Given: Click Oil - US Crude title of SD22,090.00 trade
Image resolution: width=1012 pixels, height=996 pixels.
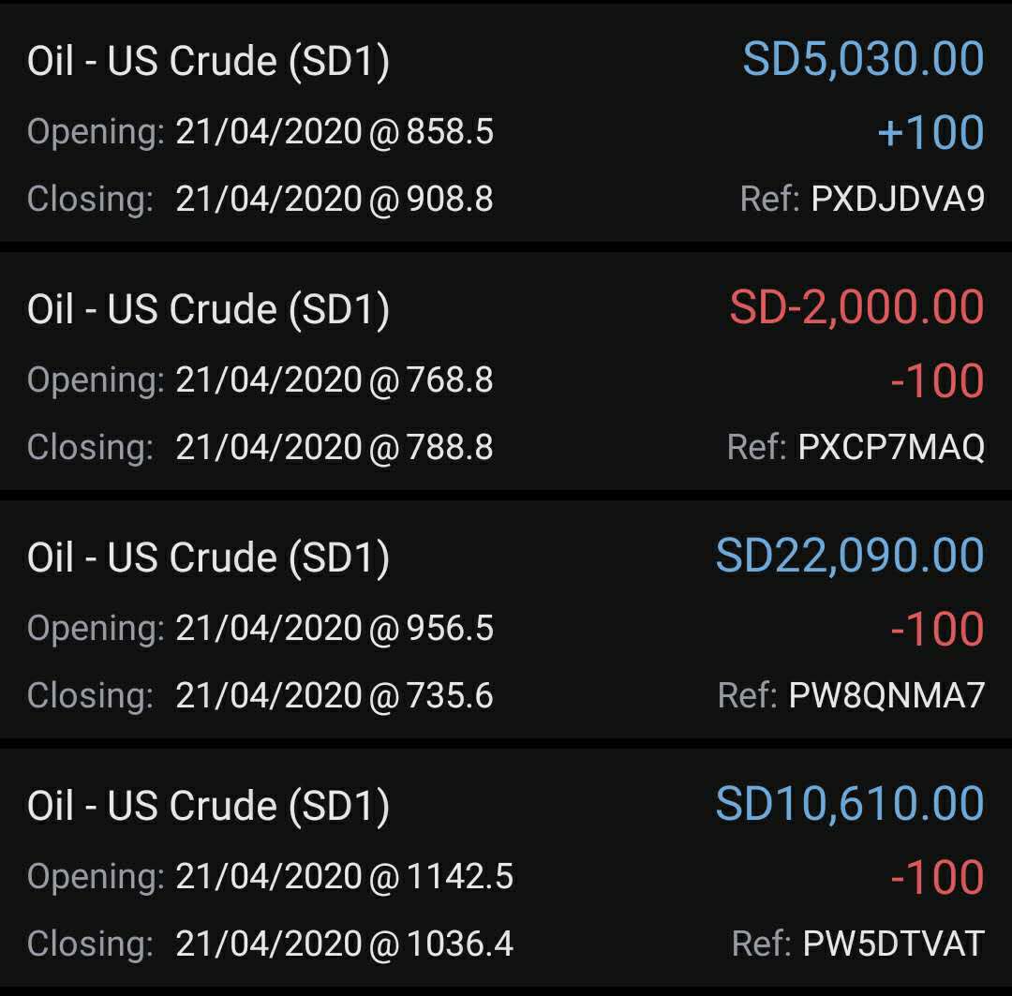Looking at the screenshot, I should point(208,557).
